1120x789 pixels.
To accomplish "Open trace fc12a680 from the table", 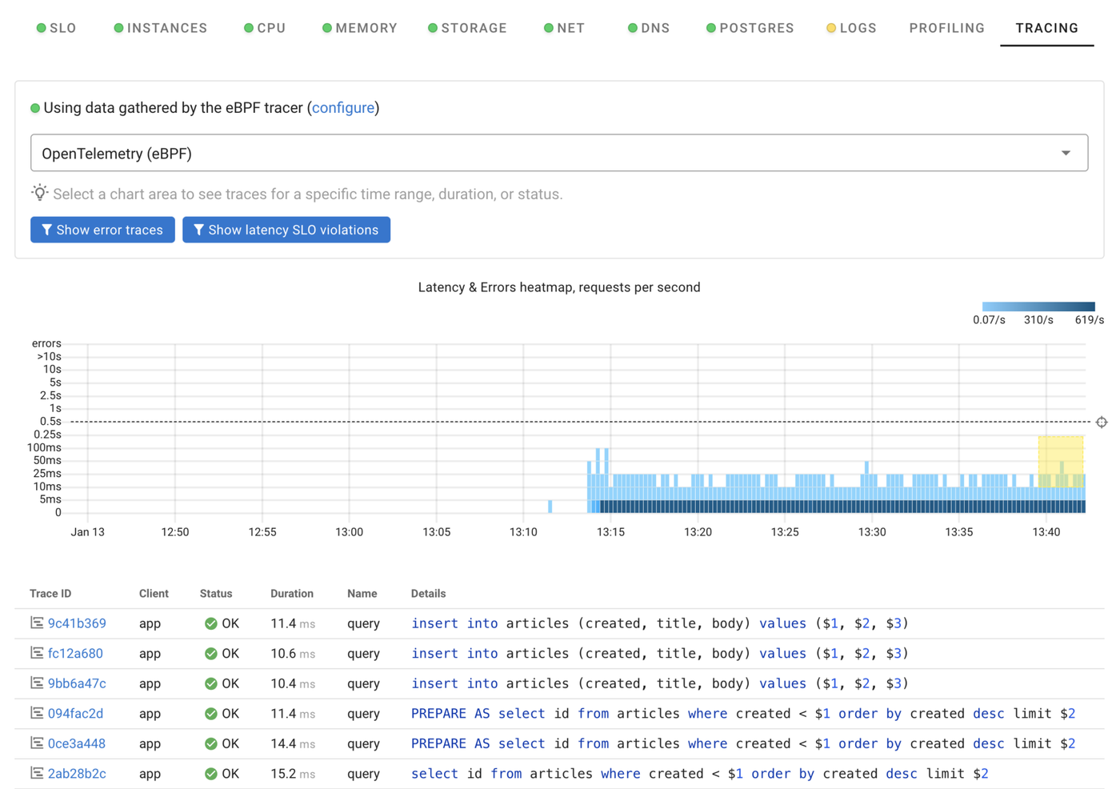I will (74, 654).
